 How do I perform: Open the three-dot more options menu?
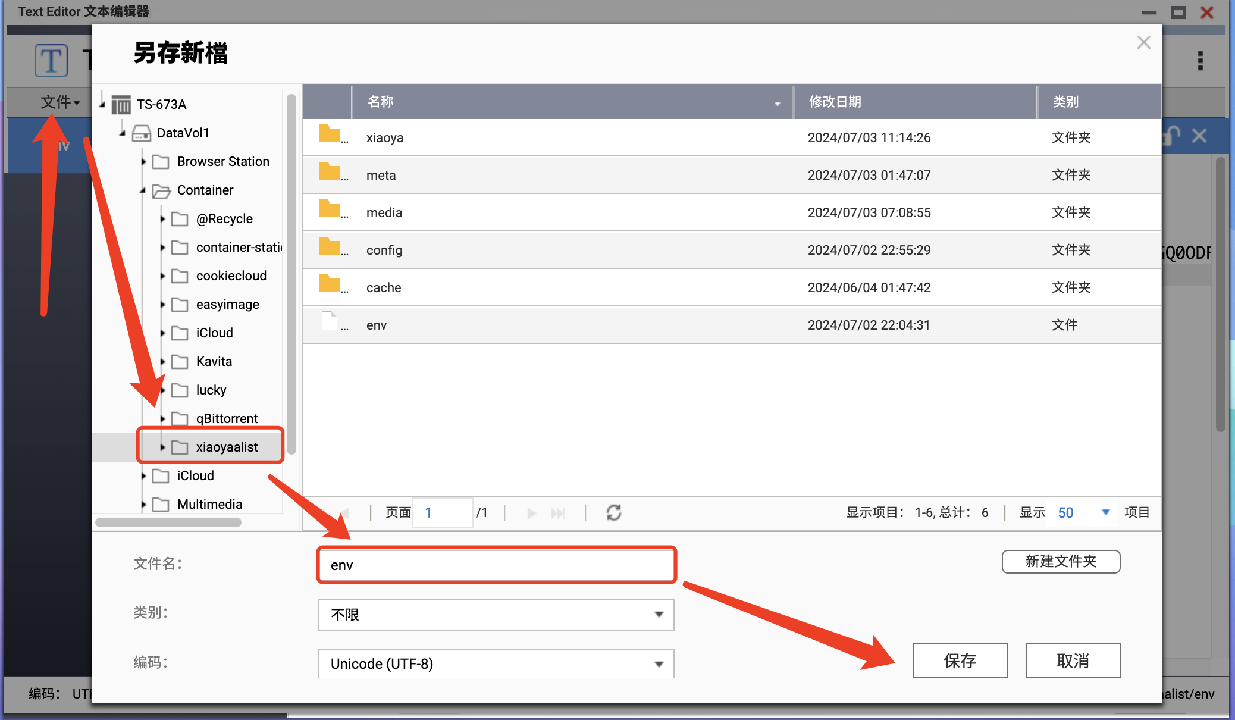click(1200, 61)
